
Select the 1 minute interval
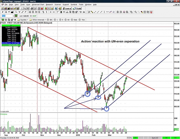tap(56, 20)
